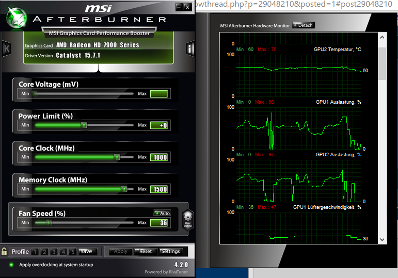The width and height of the screenshot is (398, 278).
Task: Click the Apply button
Action: coord(121,251)
